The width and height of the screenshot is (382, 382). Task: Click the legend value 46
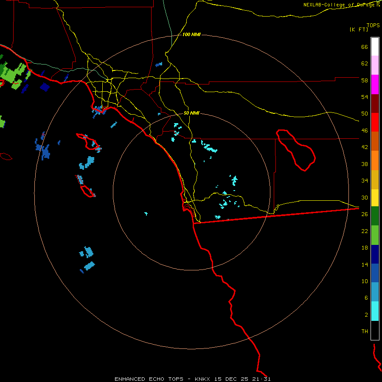(x=365, y=131)
